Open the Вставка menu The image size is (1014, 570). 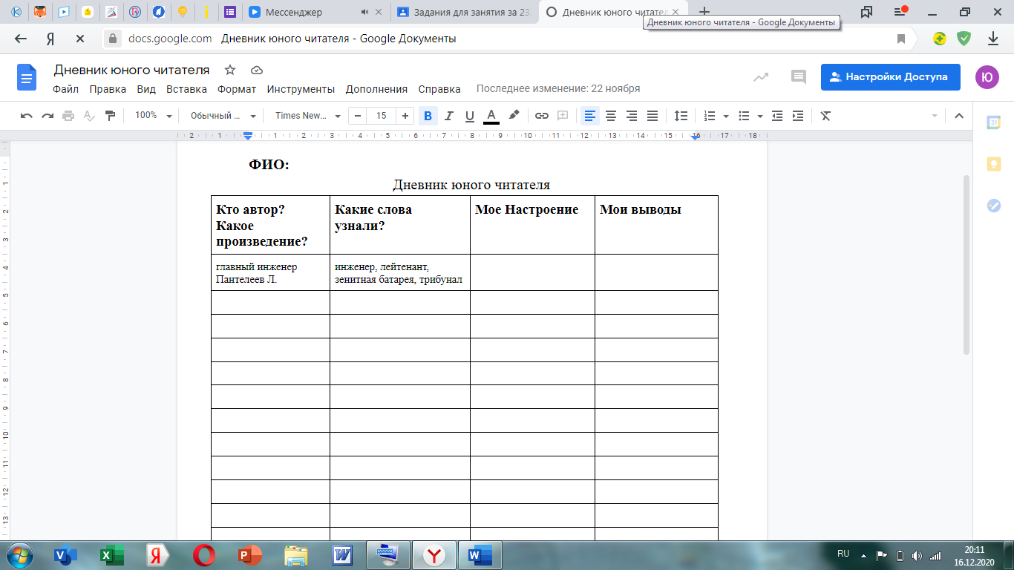[186, 89]
